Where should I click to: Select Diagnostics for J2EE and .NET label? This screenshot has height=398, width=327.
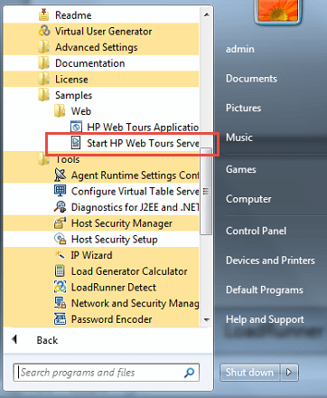[135, 207]
